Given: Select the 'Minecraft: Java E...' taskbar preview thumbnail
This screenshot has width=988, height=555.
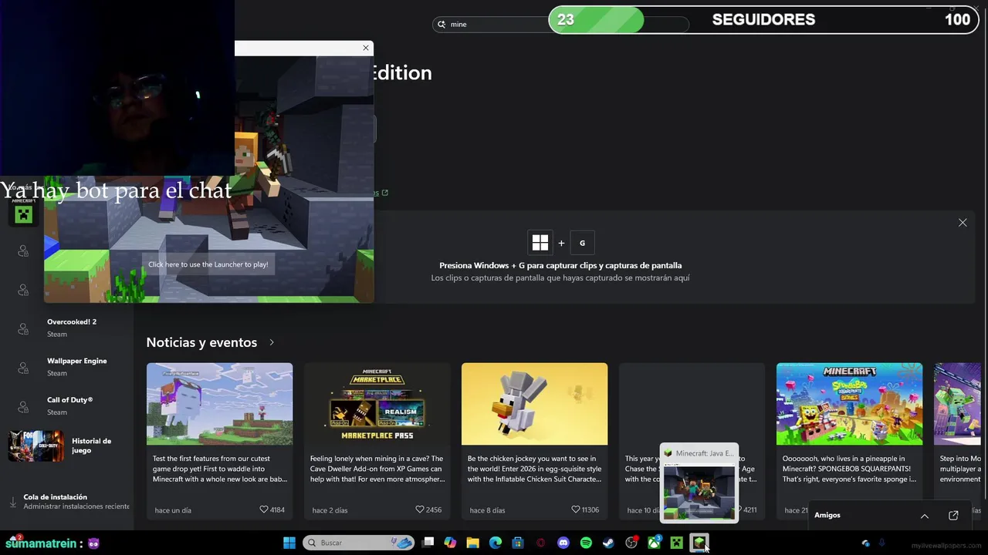Looking at the screenshot, I should 699,483.
